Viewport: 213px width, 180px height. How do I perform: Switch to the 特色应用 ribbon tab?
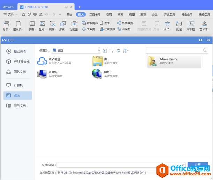pyautogui.click(x=187, y=14)
